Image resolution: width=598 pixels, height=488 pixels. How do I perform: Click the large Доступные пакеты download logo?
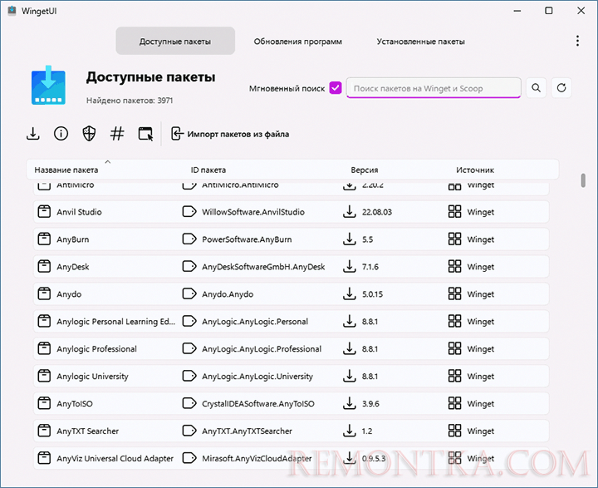pyautogui.click(x=48, y=85)
